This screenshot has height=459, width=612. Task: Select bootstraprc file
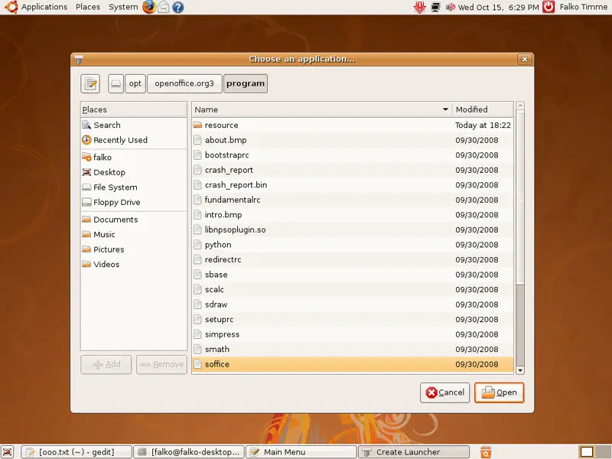[x=353, y=155]
